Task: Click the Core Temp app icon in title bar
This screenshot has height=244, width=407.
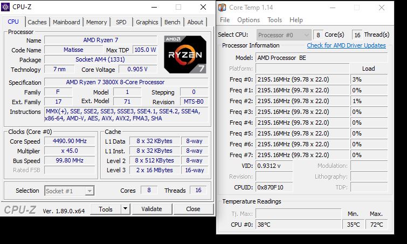Action: pos(222,8)
